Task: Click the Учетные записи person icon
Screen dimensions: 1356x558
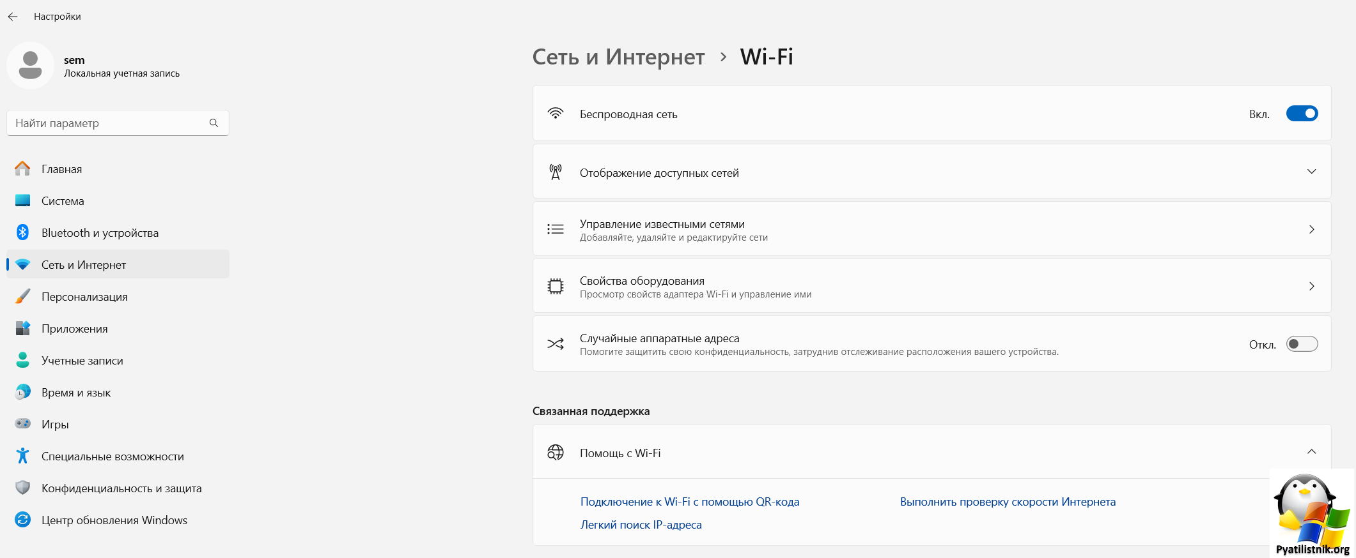Action: [x=22, y=360]
